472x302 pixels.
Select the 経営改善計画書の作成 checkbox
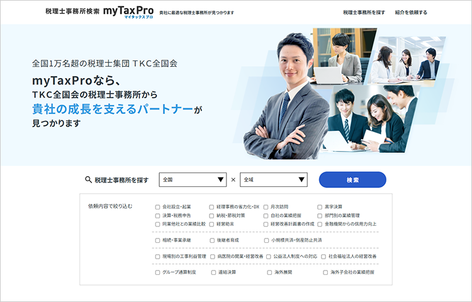266,224
